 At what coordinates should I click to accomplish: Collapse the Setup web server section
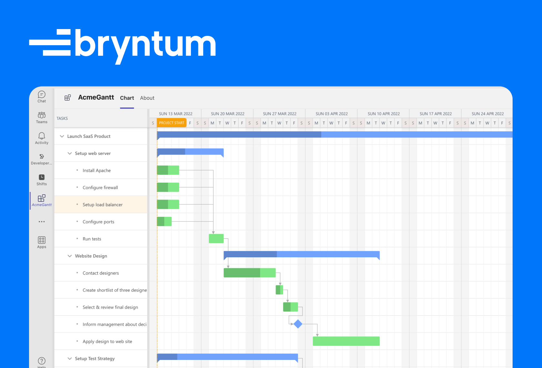pos(70,153)
